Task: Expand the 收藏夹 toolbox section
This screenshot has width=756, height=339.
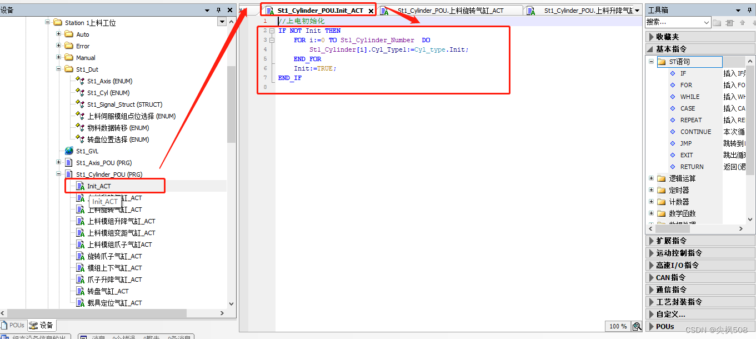Action: point(700,37)
